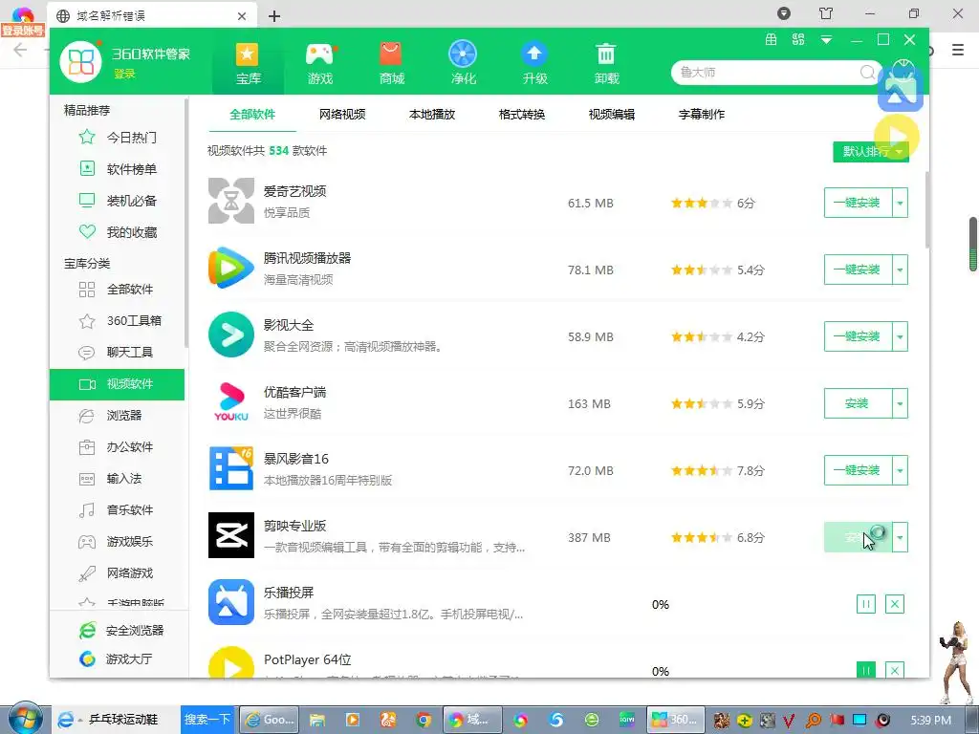Image resolution: width=979 pixels, height=734 pixels.
Task: Open the 净化 fan icon
Action: click(x=463, y=54)
